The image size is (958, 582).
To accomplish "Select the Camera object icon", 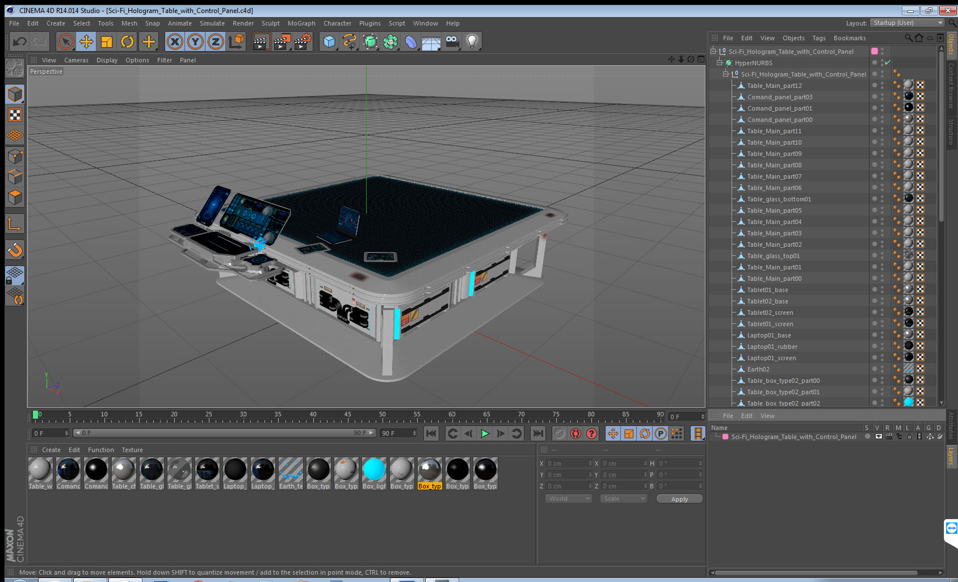I will (x=452, y=41).
